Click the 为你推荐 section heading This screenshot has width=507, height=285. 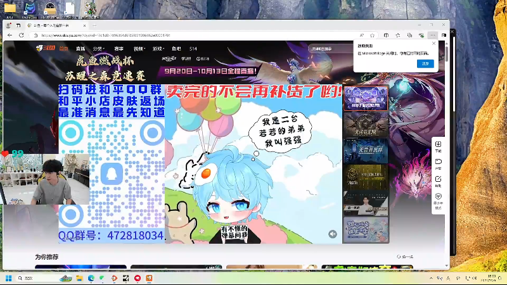click(x=46, y=257)
